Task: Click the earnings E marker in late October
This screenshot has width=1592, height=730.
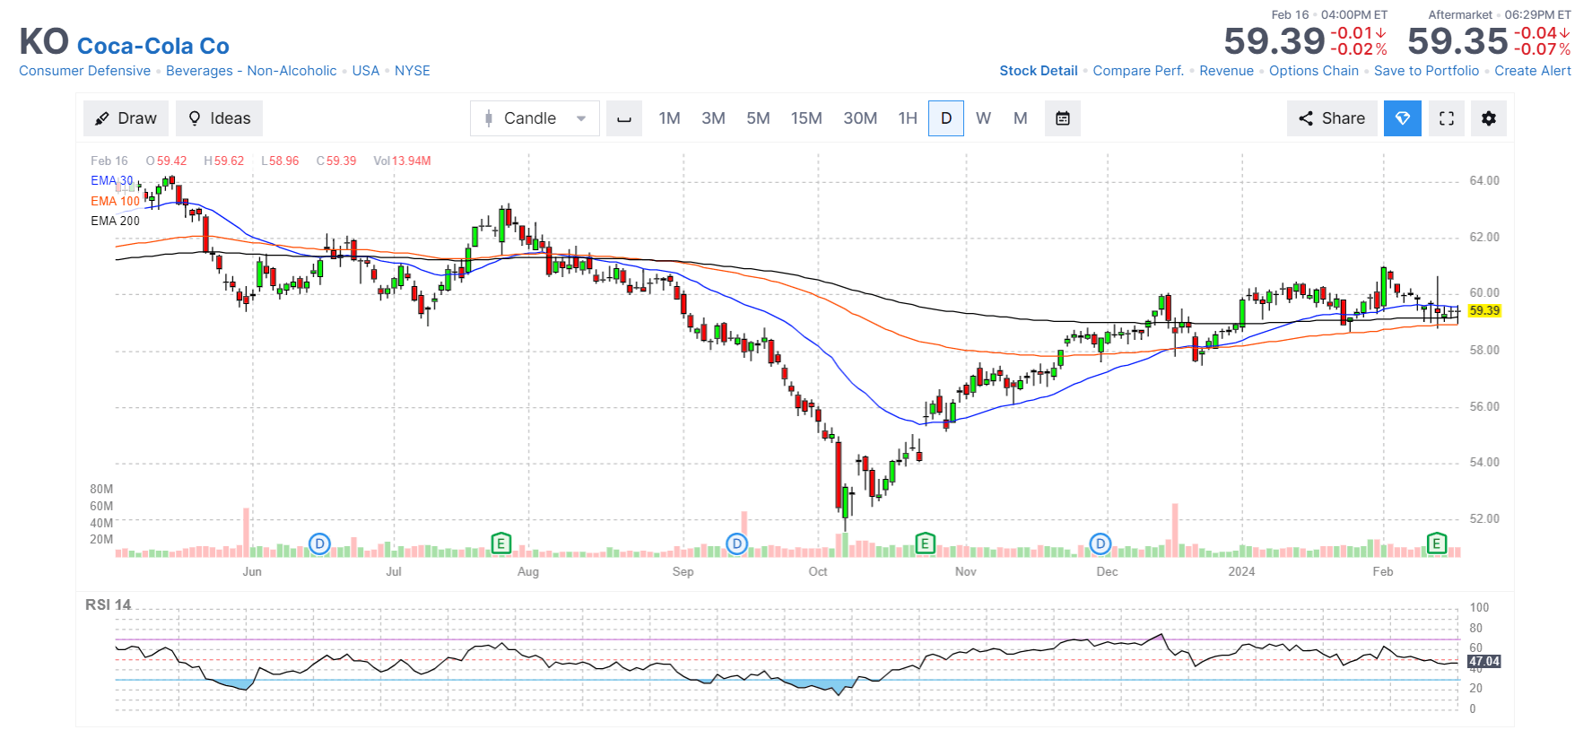Action: 925,543
